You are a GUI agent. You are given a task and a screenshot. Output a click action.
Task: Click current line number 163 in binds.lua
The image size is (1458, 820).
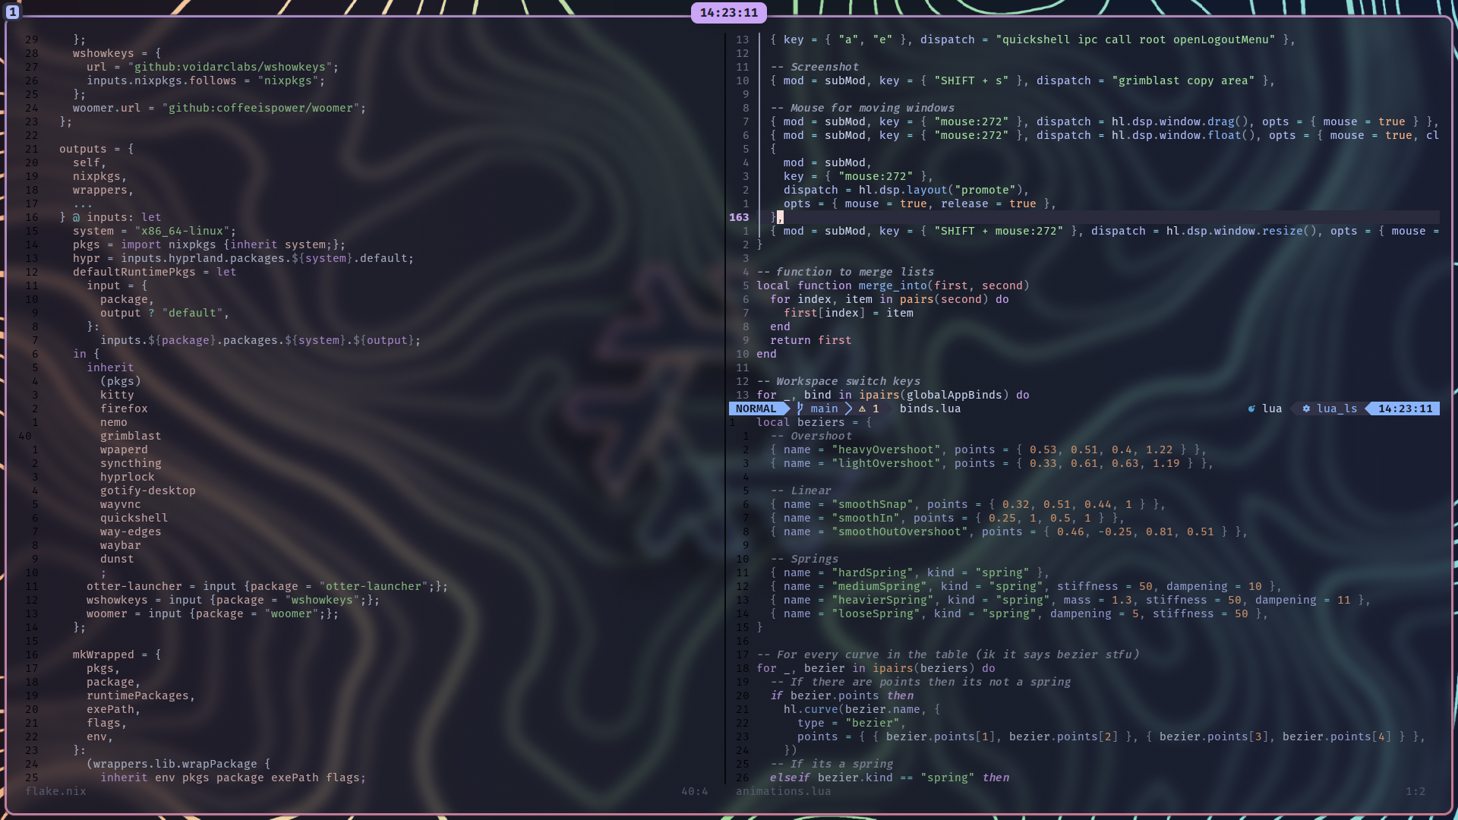pos(739,217)
